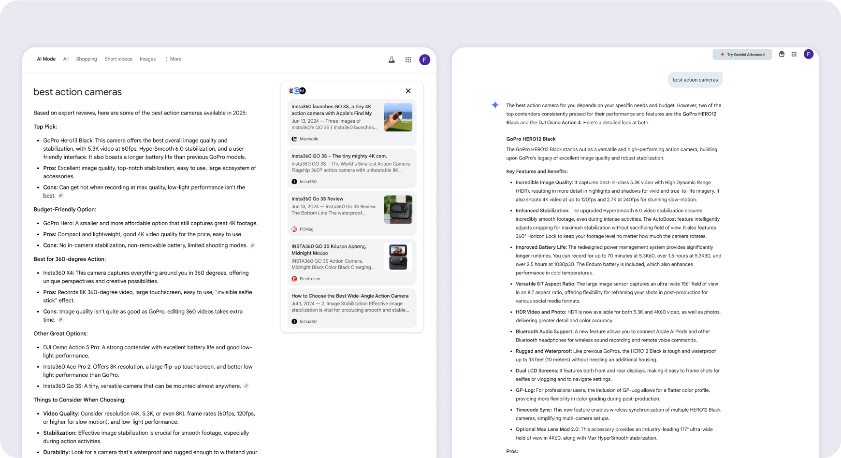Click the 'best action cameras' heading in AI Mode
This screenshot has height=458, width=841.
click(78, 92)
